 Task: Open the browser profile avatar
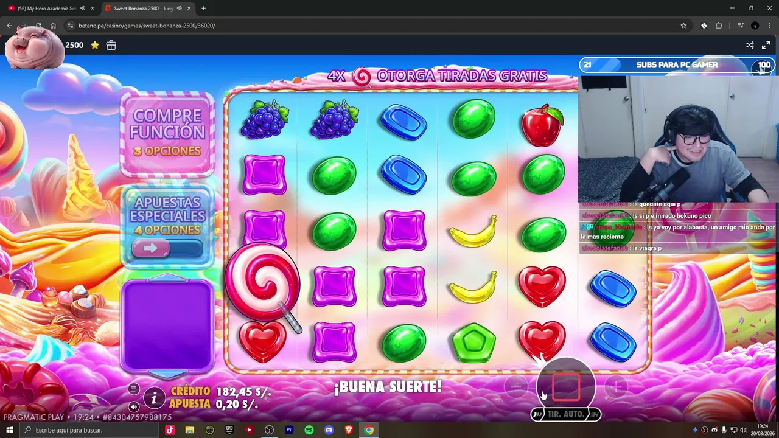(x=755, y=26)
